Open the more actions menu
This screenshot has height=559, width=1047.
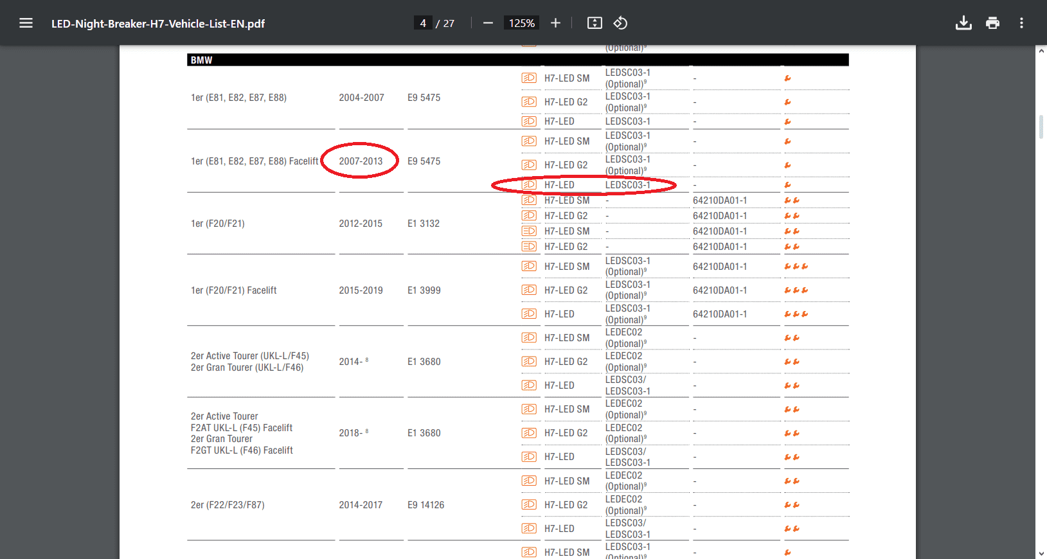[x=1021, y=23]
